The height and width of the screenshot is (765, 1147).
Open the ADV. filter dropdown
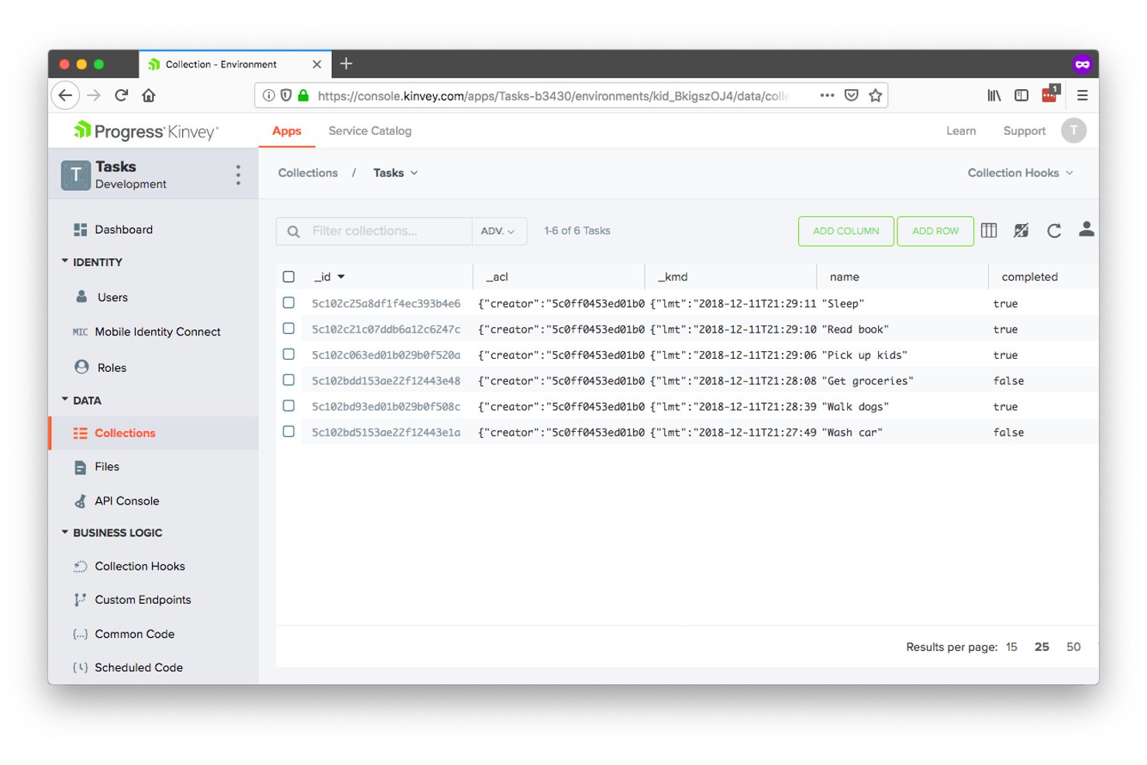pos(499,231)
